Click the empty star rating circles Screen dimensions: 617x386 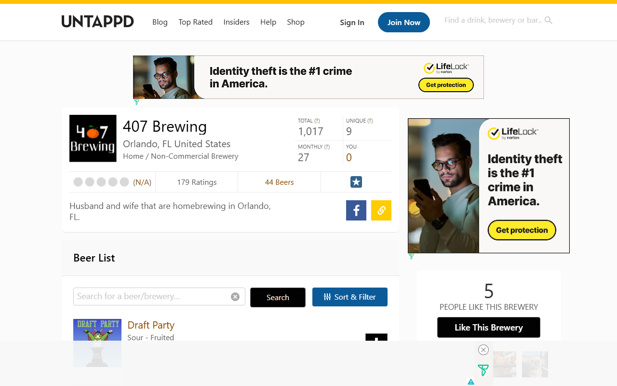[x=101, y=182]
